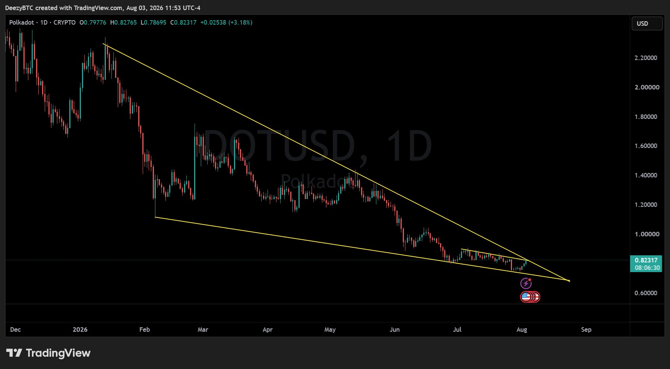Click the 2026 label on the time axis

80,329
